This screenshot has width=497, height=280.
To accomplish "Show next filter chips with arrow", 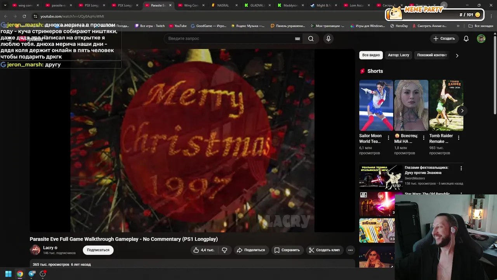I will pos(457,56).
